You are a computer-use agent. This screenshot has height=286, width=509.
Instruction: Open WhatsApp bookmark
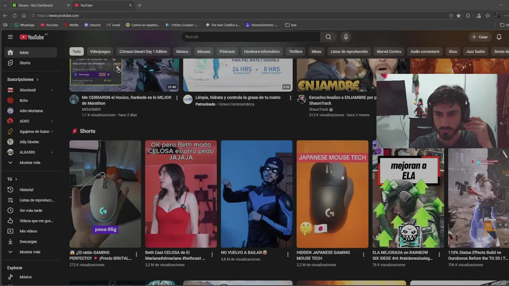click(x=24, y=25)
